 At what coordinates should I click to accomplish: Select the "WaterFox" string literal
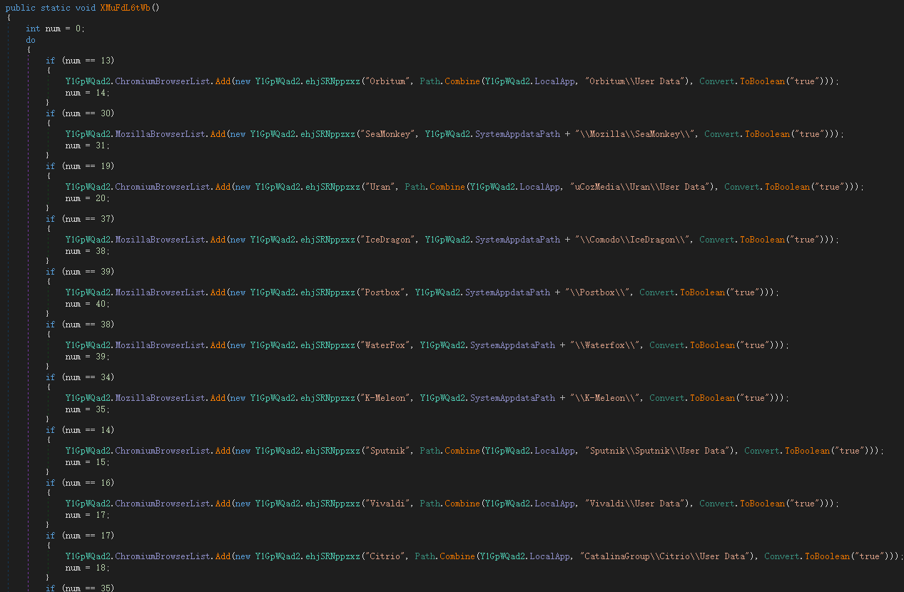(387, 345)
